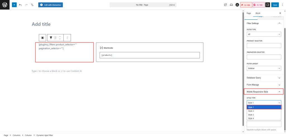Open the Filter Layout dropdown
This screenshot has width=286, height=137.
coord(264,68)
